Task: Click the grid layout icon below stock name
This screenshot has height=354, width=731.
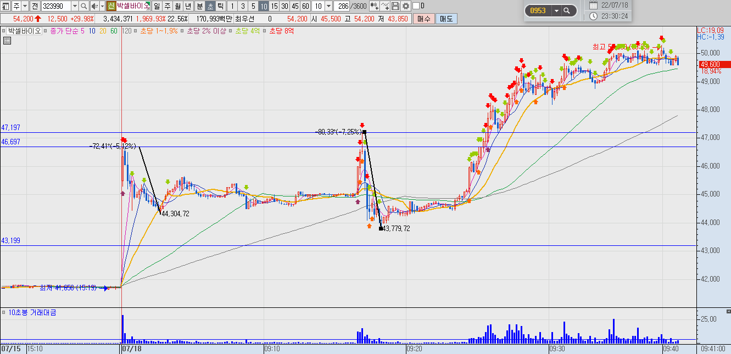Action: [x=7, y=41]
